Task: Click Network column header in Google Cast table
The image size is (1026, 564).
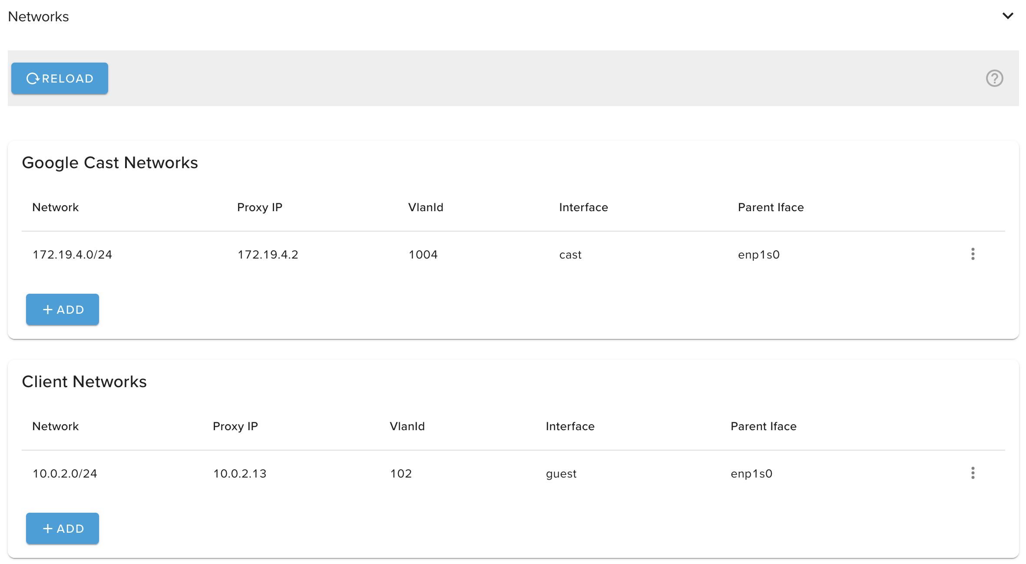Action: point(56,207)
